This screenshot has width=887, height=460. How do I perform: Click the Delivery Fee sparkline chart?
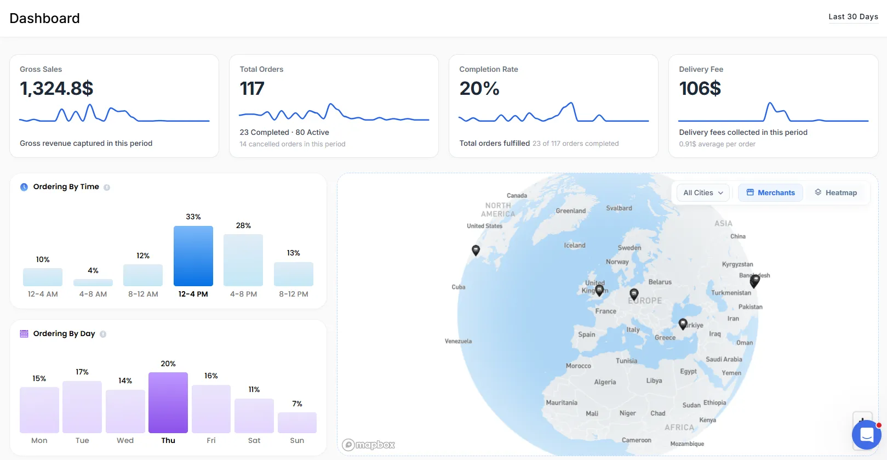[x=774, y=112]
